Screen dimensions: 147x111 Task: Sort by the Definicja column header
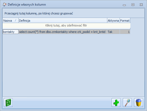(63, 21)
